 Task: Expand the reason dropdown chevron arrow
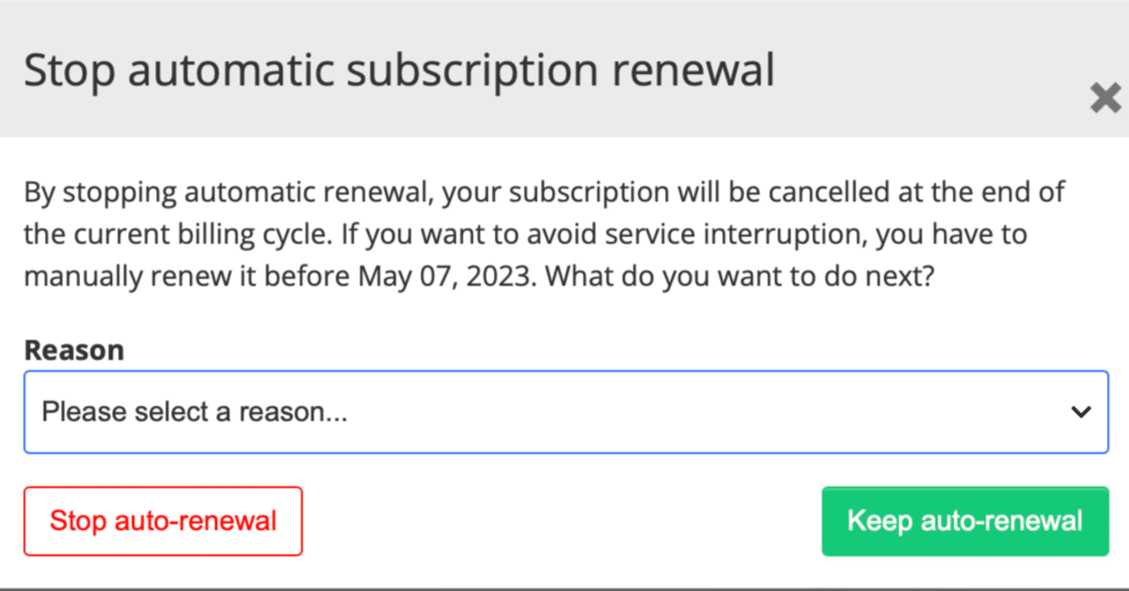pos(1080,412)
